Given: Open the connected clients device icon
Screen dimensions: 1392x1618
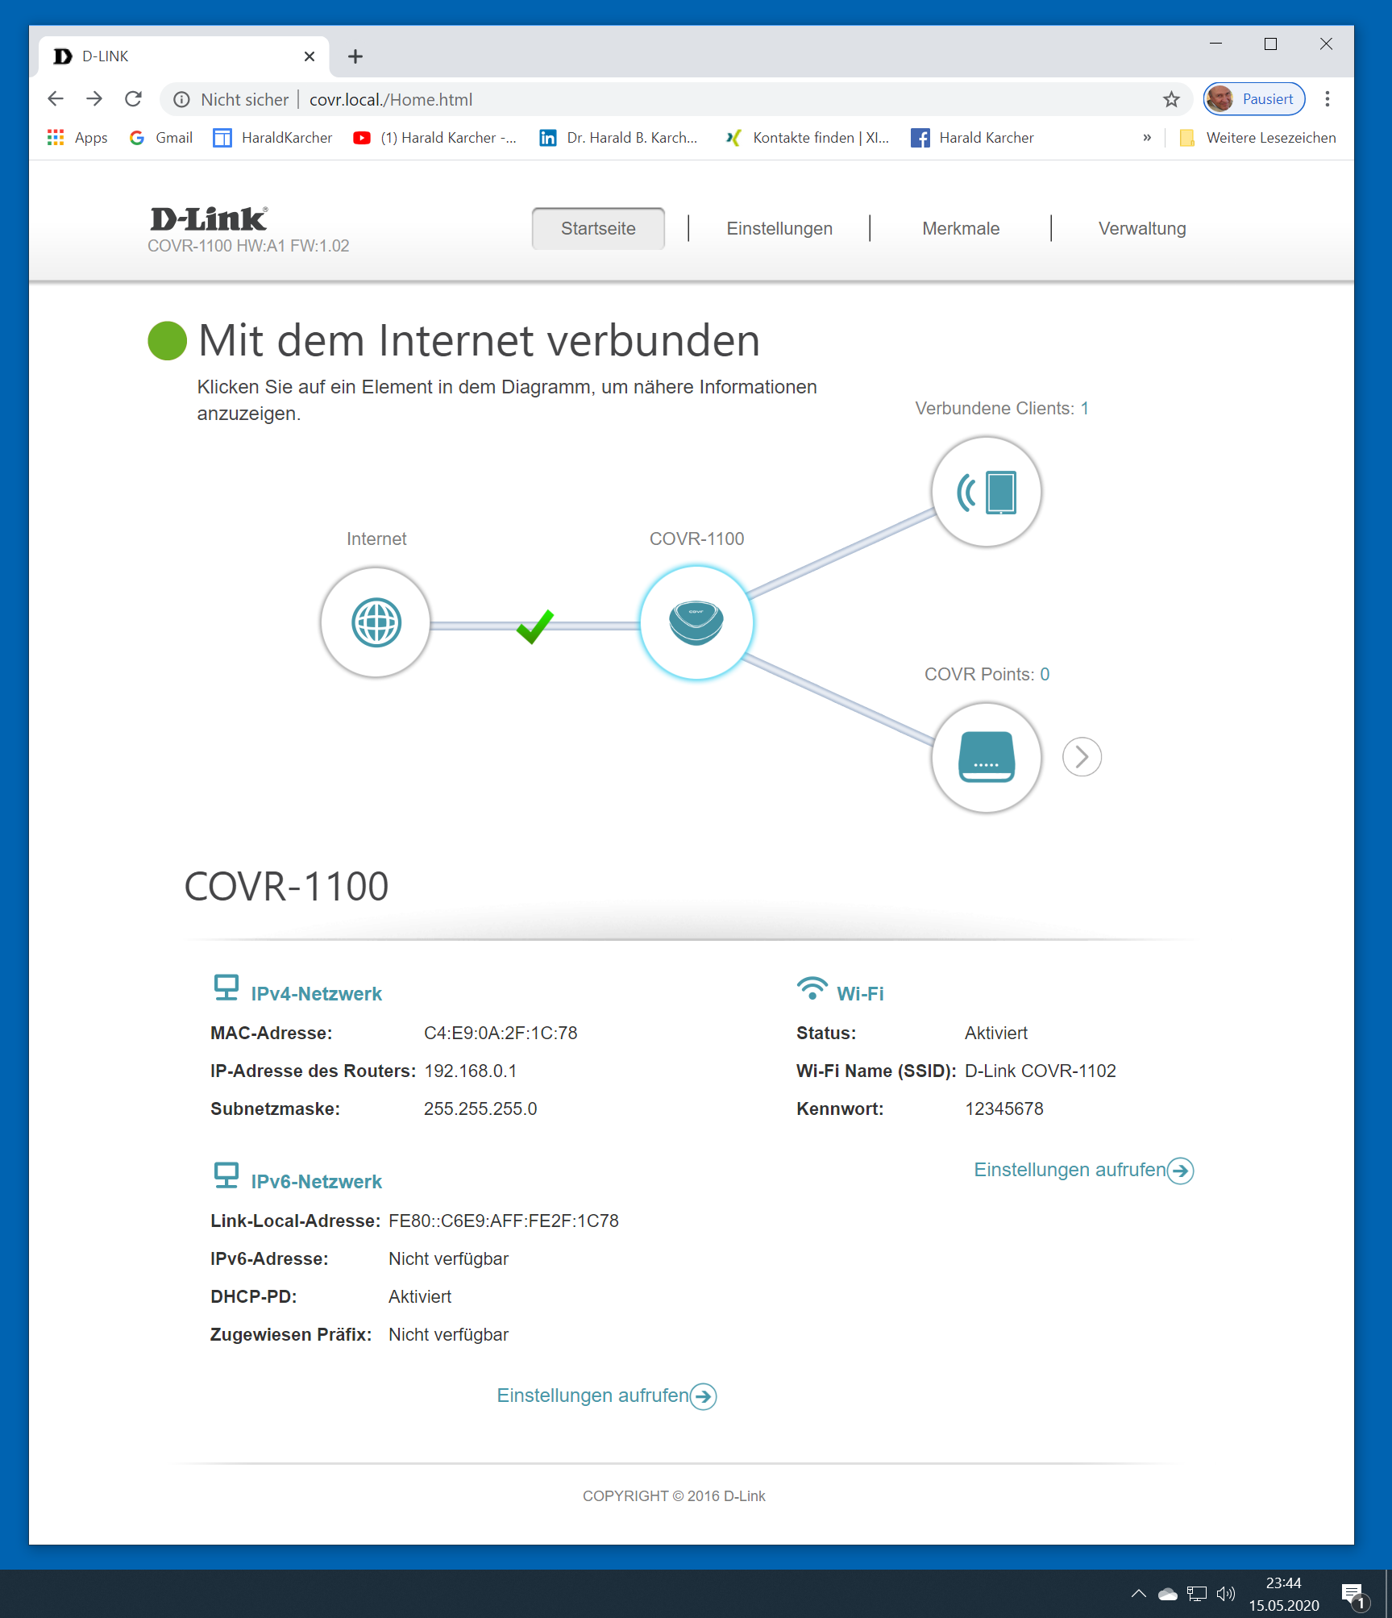Looking at the screenshot, I should [986, 492].
